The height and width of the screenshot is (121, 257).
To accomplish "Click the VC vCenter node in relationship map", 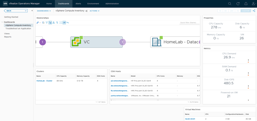I will coord(96,42).
